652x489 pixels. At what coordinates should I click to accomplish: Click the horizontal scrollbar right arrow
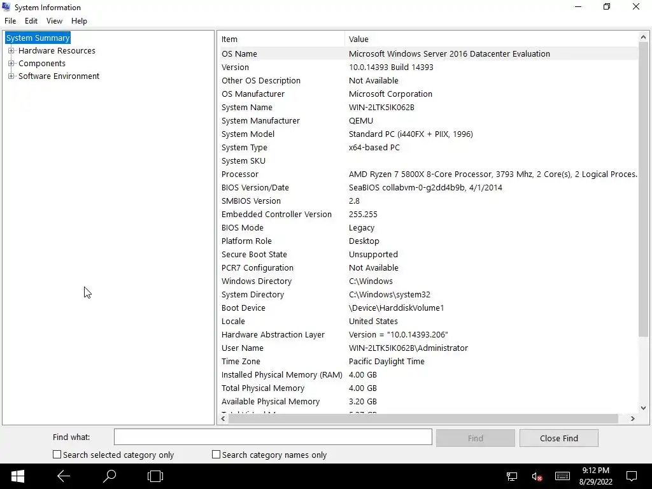pos(633,419)
